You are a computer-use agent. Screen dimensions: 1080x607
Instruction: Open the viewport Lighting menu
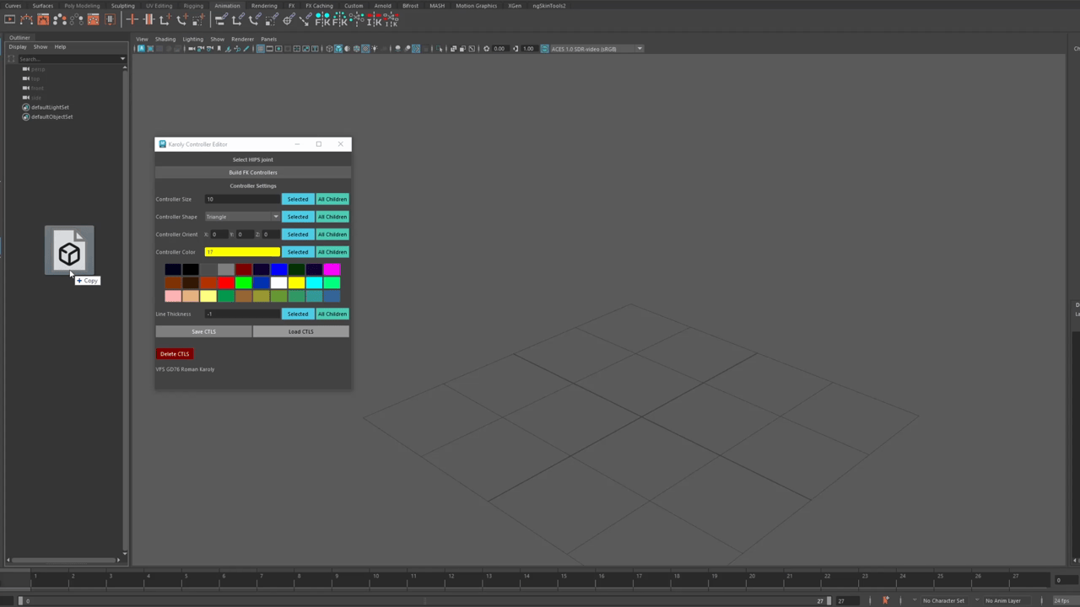[x=192, y=39]
